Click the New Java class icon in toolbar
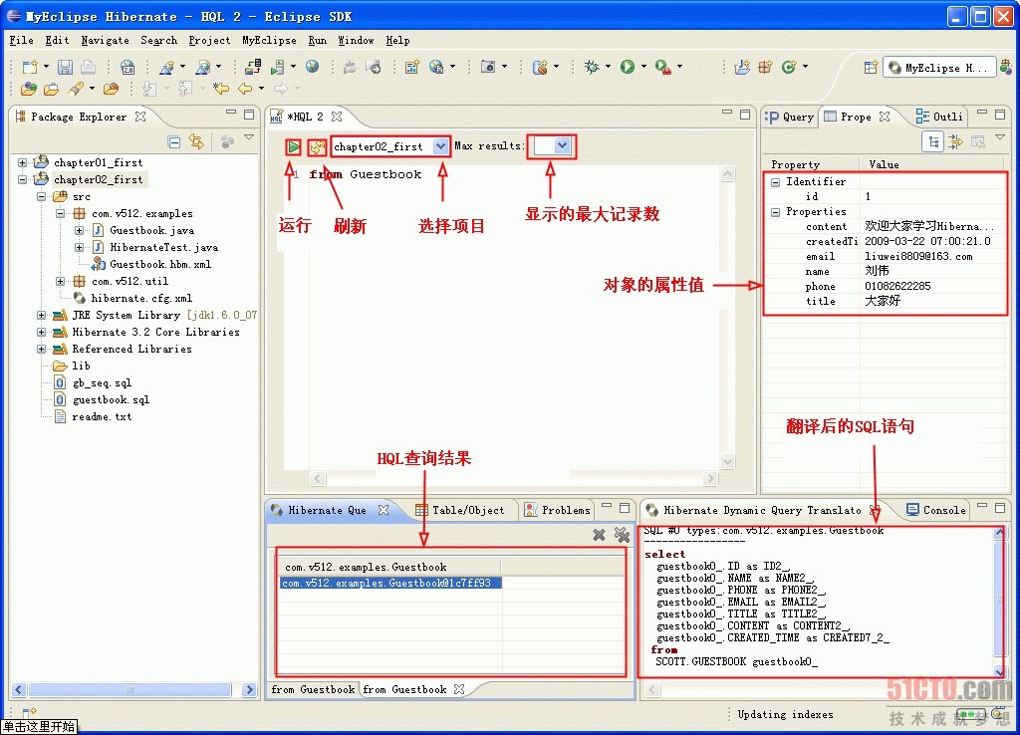The image size is (1020, 735). coord(789,67)
